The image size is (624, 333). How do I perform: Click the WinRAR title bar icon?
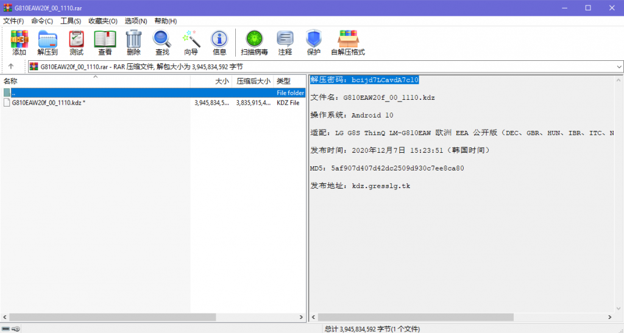[x=7, y=7]
